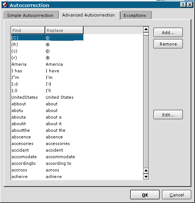195x203 pixels.
Task: Click the question mark help button
Action: pyautogui.click(x=183, y=5)
